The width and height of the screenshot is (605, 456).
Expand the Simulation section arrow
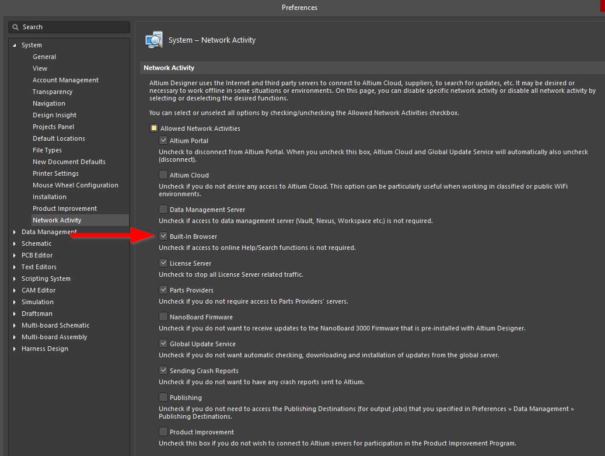(15, 302)
